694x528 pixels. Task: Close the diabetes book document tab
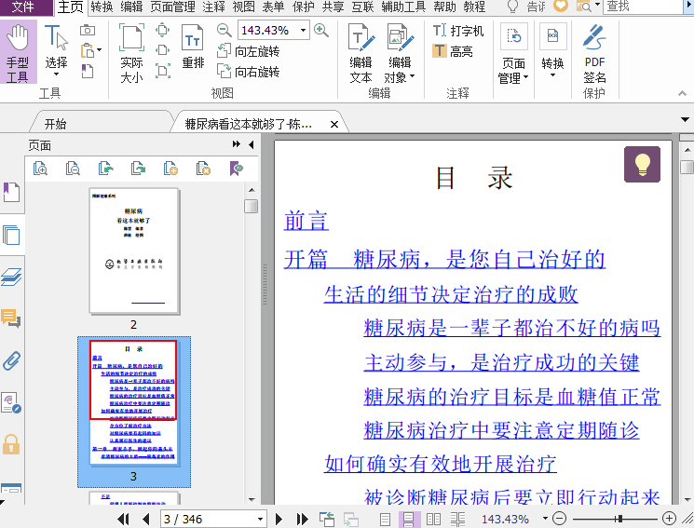point(334,125)
